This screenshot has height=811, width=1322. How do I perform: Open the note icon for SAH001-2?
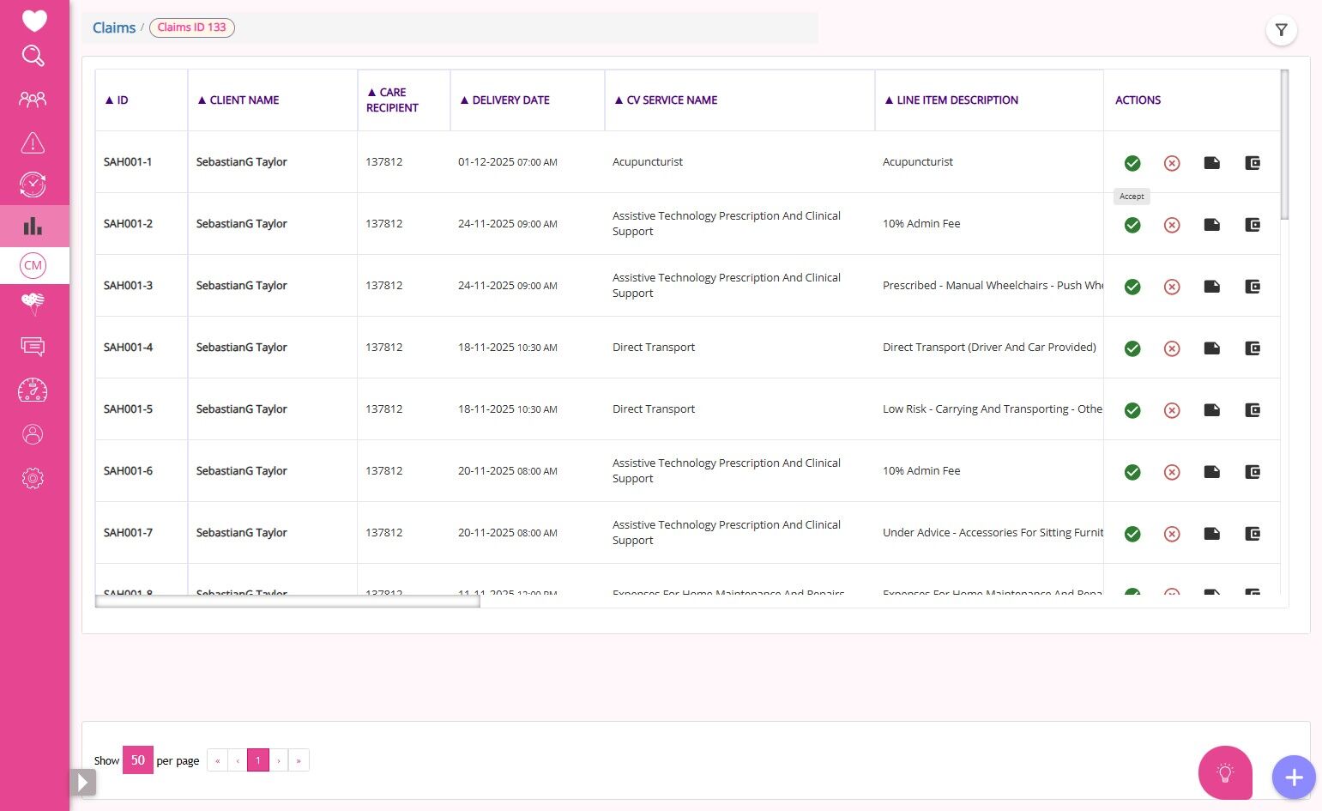[x=1211, y=224]
